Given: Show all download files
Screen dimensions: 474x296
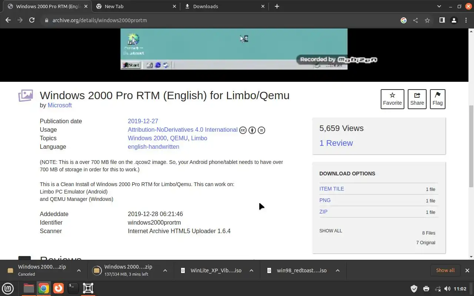Looking at the screenshot, I should click(331, 231).
